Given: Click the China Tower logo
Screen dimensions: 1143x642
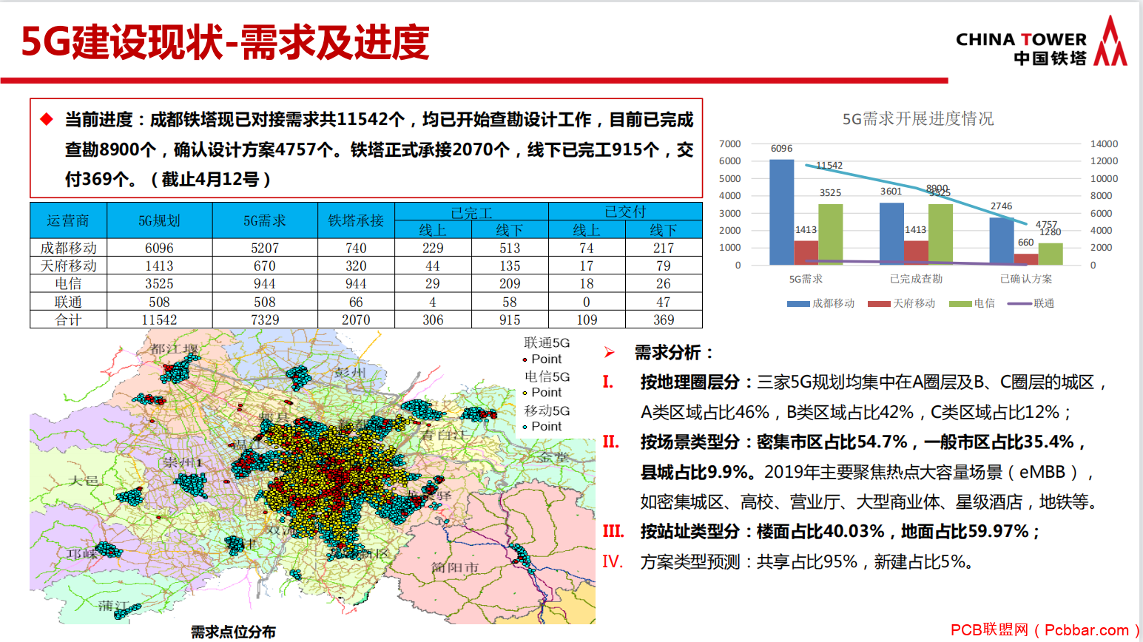Looking at the screenshot, I should pyautogui.click(x=1041, y=42).
